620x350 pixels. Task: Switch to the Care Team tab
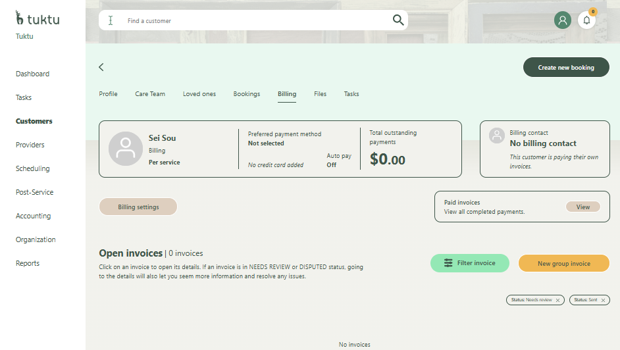coord(150,94)
